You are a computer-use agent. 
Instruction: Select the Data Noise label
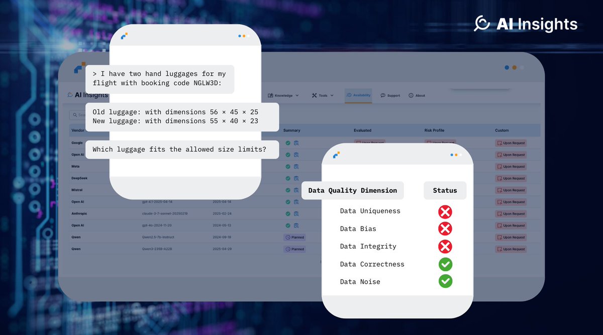pyautogui.click(x=360, y=282)
